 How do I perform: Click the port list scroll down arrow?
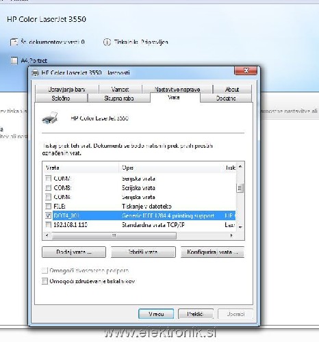point(240,227)
